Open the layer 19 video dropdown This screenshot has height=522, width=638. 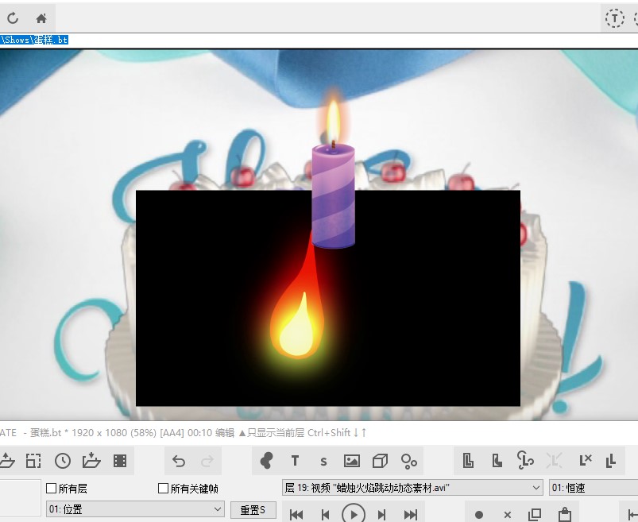(x=412, y=488)
